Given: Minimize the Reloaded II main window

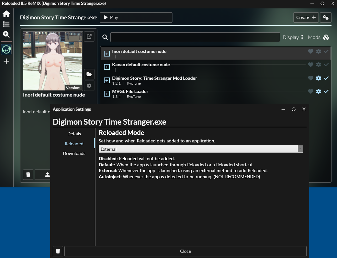Looking at the screenshot, I should pyautogui.click(x=312, y=4).
